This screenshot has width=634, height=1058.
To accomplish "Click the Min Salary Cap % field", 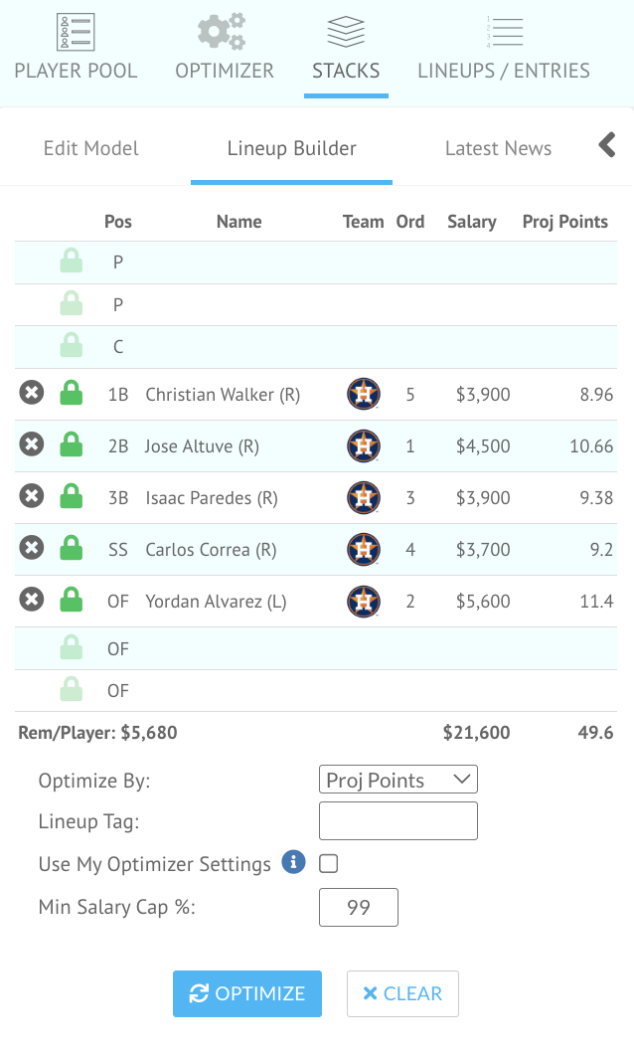I will (x=358, y=907).
